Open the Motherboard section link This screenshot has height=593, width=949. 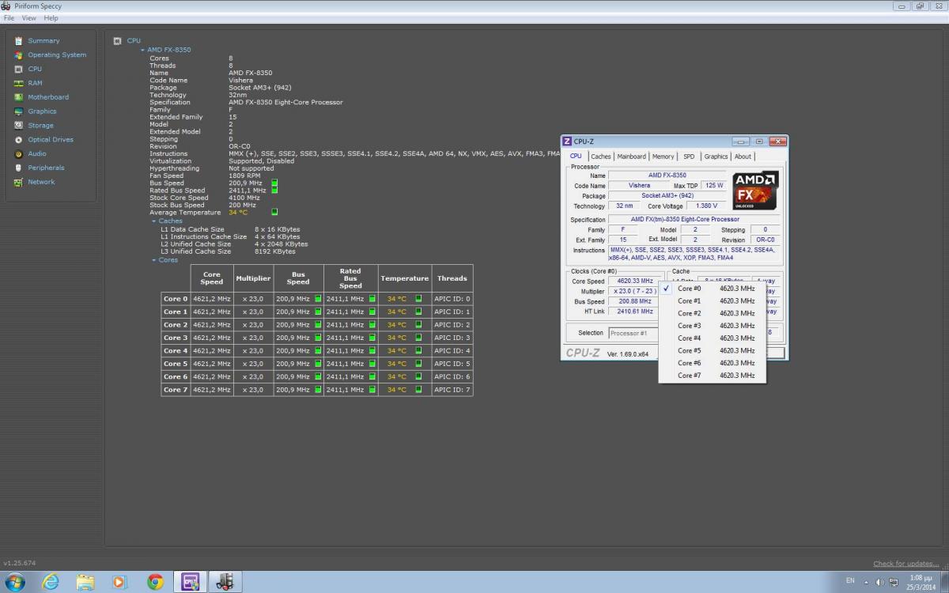click(x=48, y=97)
